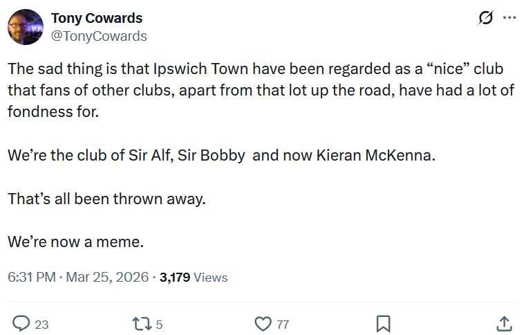This screenshot has height=335, width=526.
Task: Open Tony Cowards' profile picture
Action: 26,27
